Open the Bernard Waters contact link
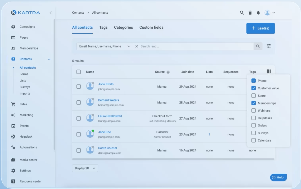The height and width of the screenshot is (189, 301). click(108, 100)
